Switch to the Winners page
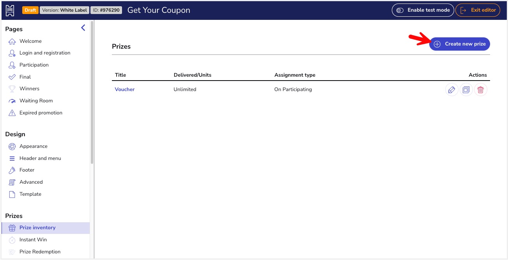The width and height of the screenshot is (508, 260). pos(30,88)
